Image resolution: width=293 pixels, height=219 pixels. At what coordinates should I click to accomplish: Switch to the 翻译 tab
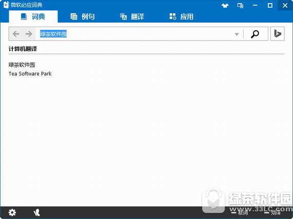[132, 16]
